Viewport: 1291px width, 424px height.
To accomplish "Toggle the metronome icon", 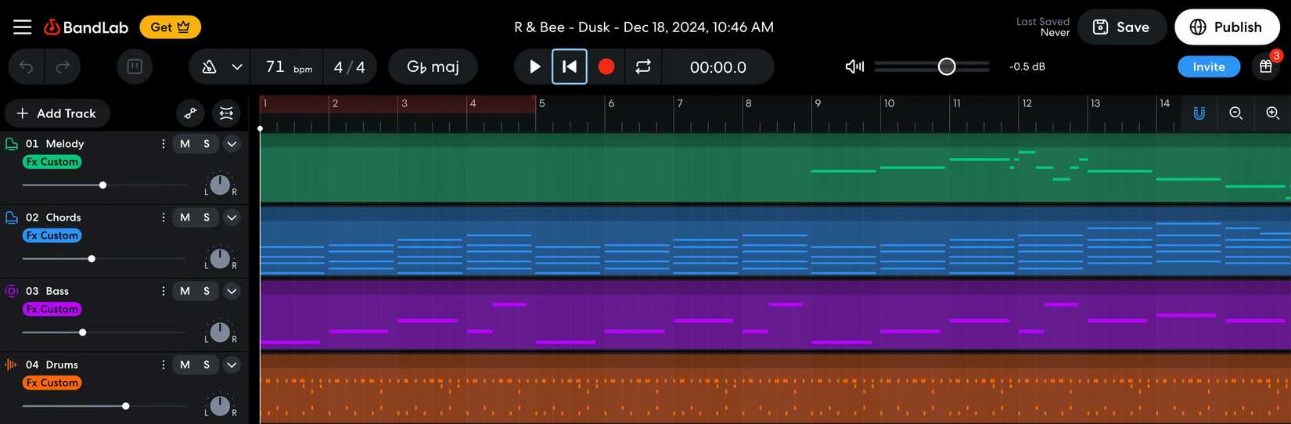I will [209, 67].
